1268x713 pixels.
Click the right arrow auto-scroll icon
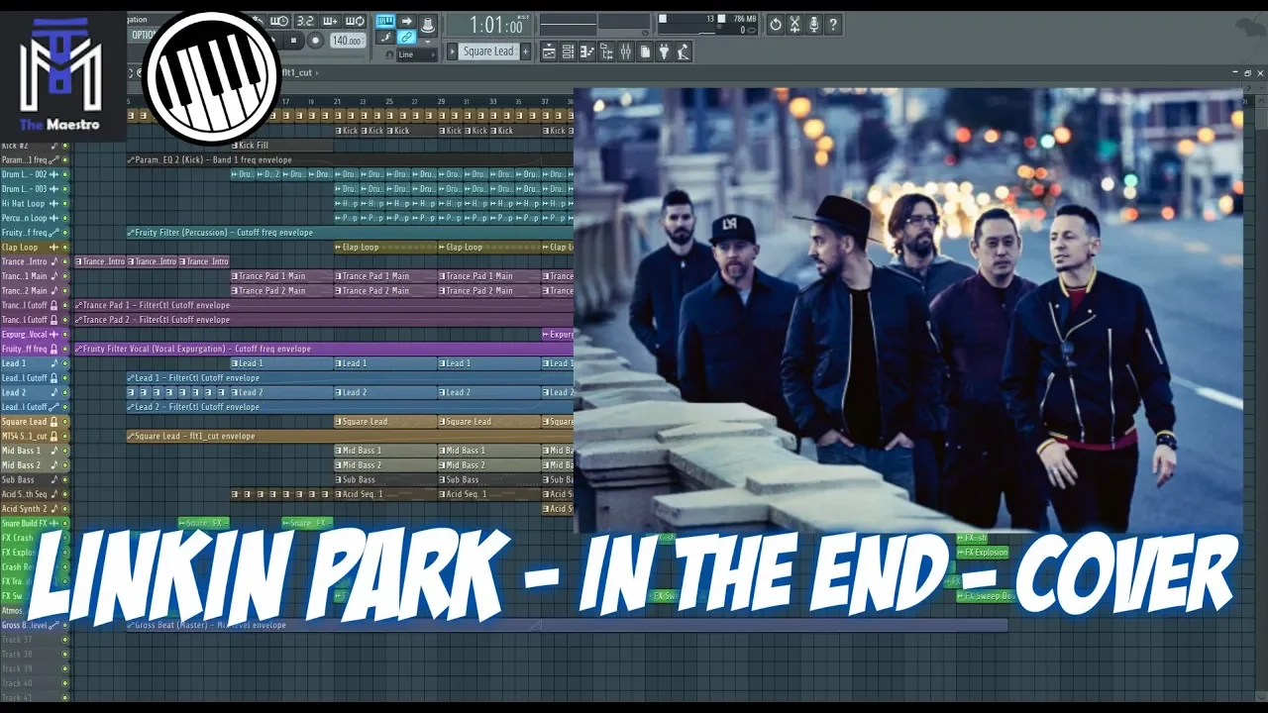pyautogui.click(x=407, y=21)
